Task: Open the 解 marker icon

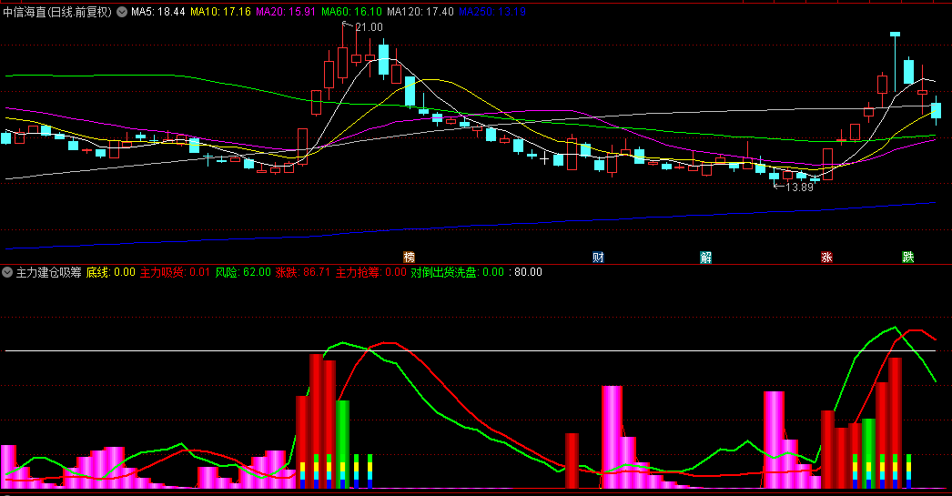Action: click(705, 258)
